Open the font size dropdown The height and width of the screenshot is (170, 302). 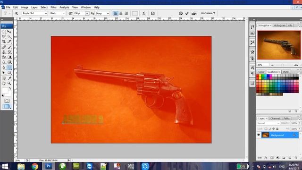click(x=87, y=13)
